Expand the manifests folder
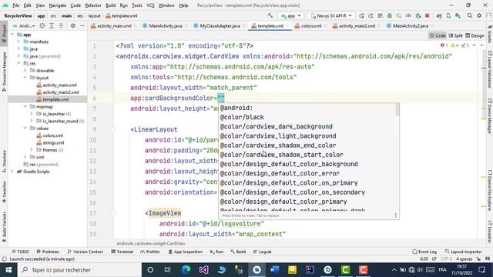This screenshot has height=277, width=493. click(x=18, y=42)
